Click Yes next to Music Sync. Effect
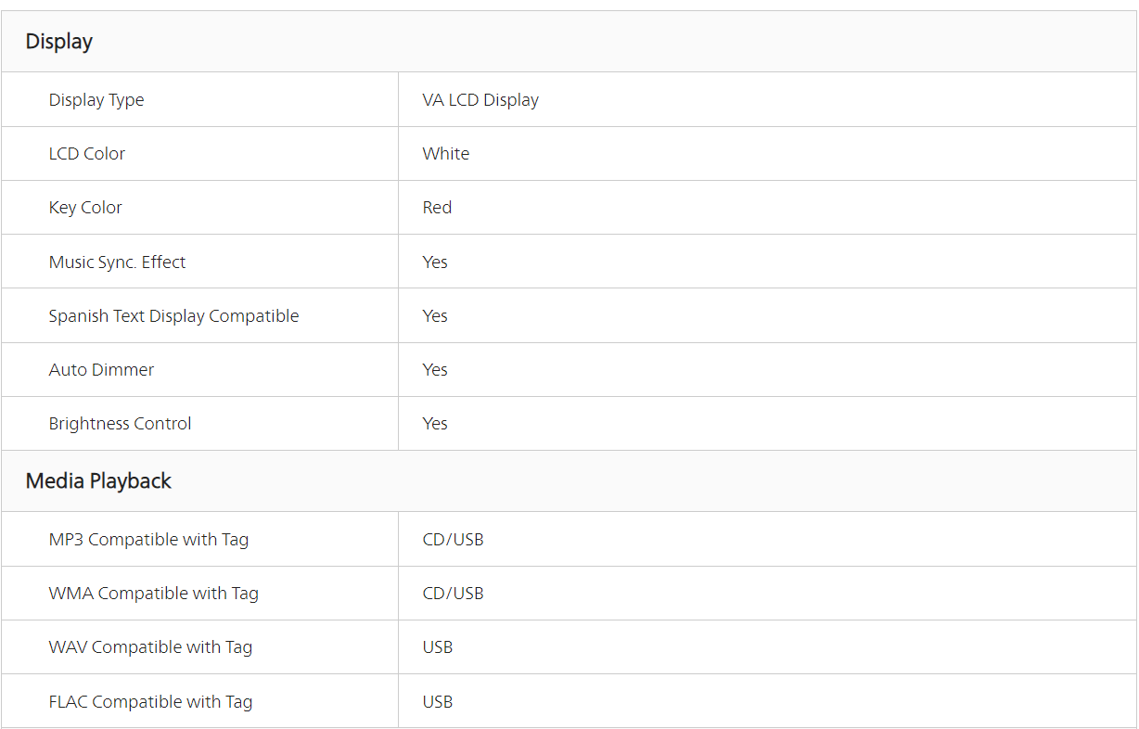1139x729 pixels. click(435, 262)
